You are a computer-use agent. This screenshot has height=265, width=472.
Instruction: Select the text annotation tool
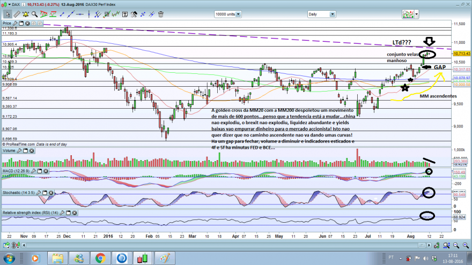point(125,14)
